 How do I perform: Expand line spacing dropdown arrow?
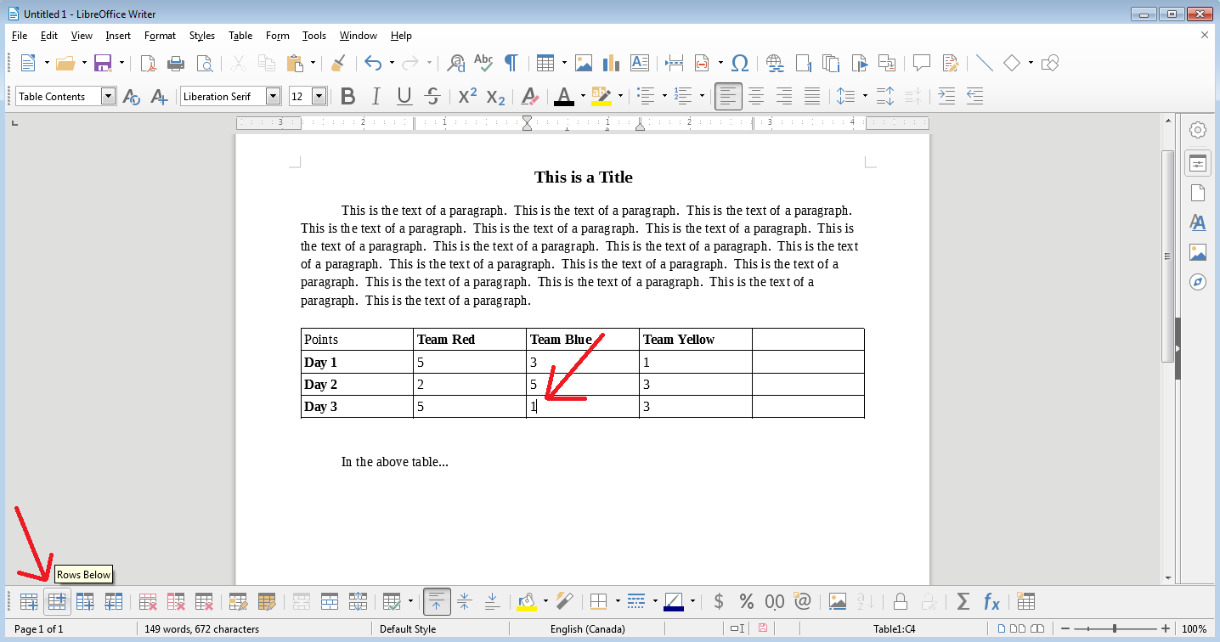pos(865,96)
